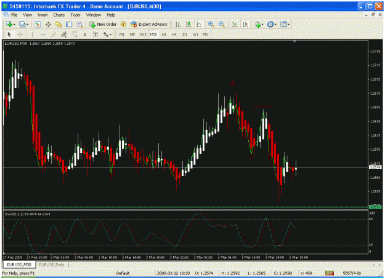Switch to M5 timeframe
Viewport: 385px width, 278px height.
click(132, 34)
